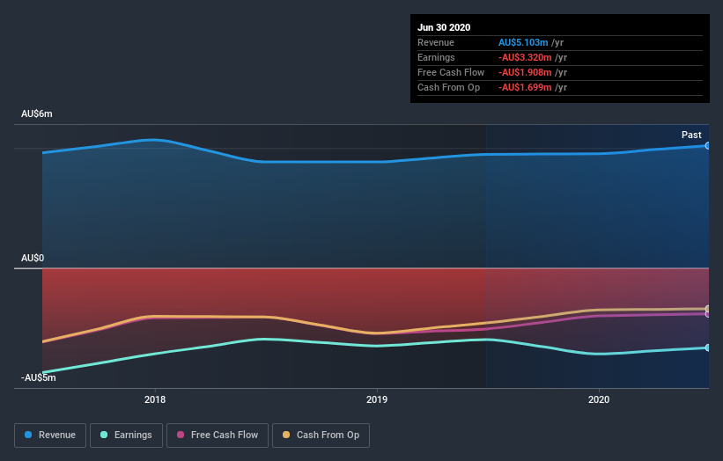Click the 2018 axis label
This screenshot has width=723, height=461.
(x=155, y=399)
